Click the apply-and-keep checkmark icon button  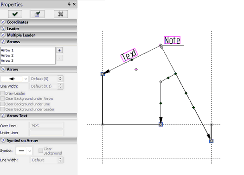click(38, 14)
